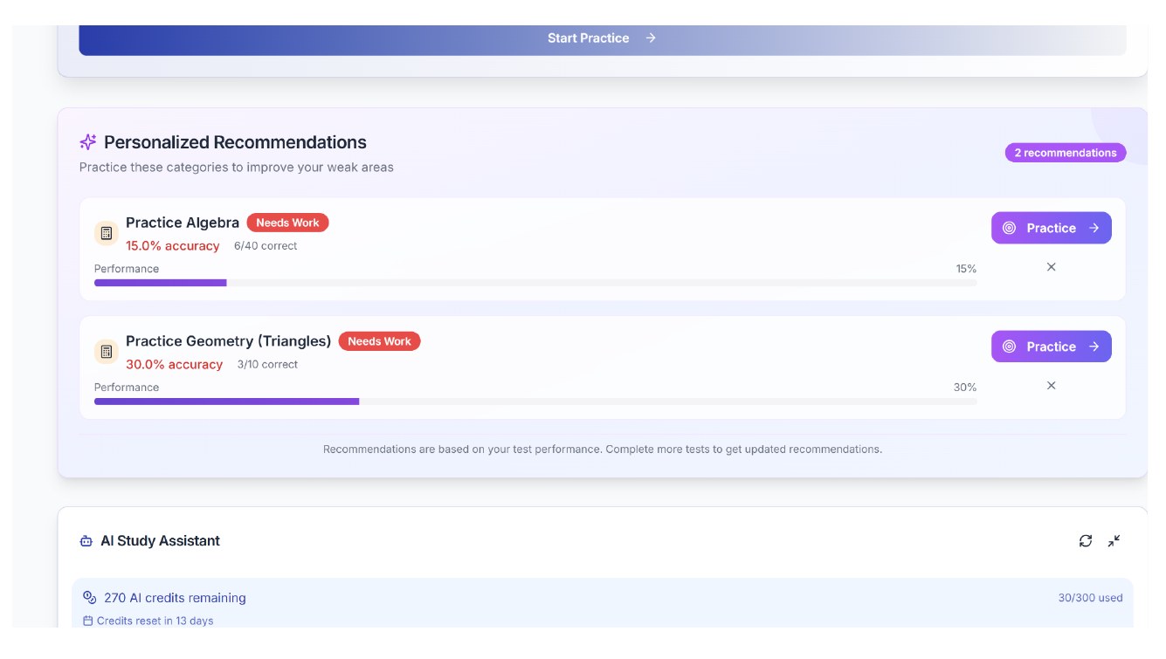This screenshot has height=659, width=1166.
Task: Click the 270 AI credits remaining text
Action: [x=175, y=598]
